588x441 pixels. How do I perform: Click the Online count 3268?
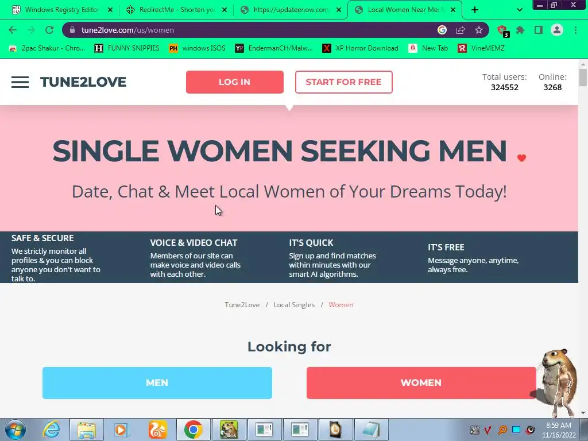553,87
